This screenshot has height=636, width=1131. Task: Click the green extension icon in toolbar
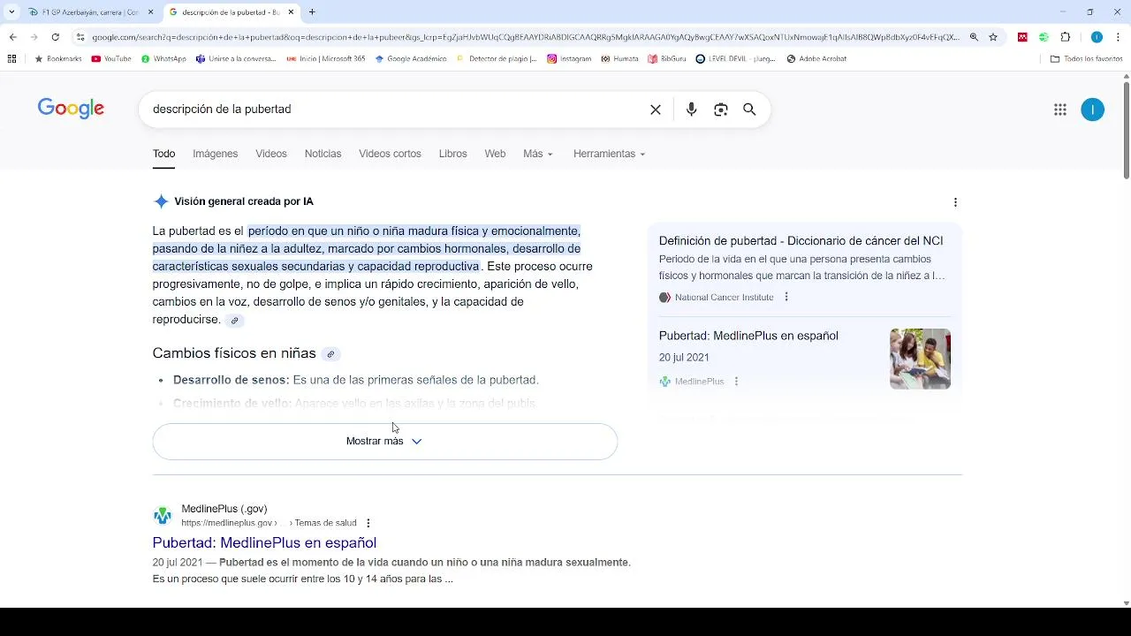(x=1044, y=37)
